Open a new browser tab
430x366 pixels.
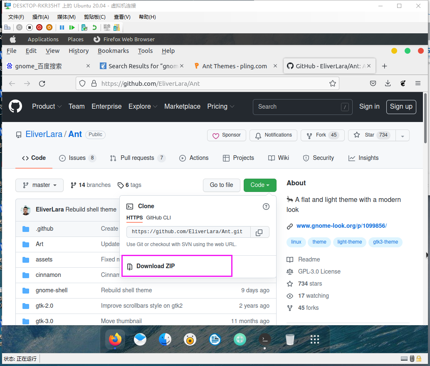pyautogui.click(x=385, y=66)
